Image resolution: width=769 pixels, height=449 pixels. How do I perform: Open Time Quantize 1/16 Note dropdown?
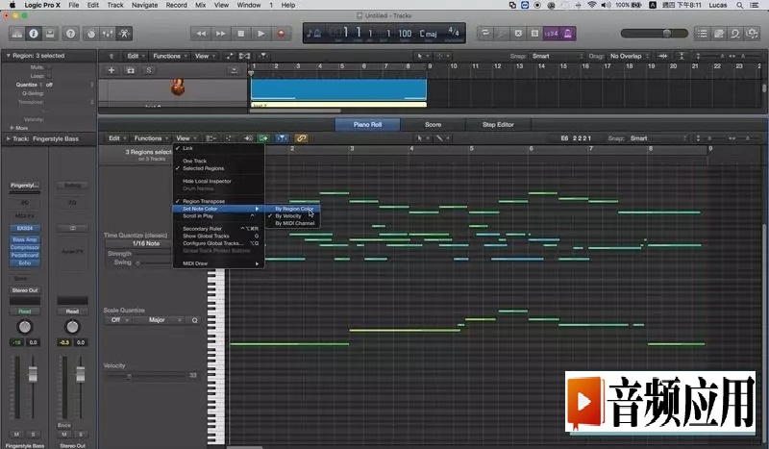[145, 243]
